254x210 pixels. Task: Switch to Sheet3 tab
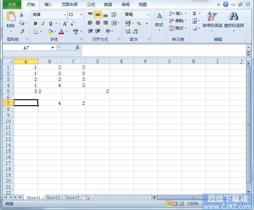coord(72,198)
